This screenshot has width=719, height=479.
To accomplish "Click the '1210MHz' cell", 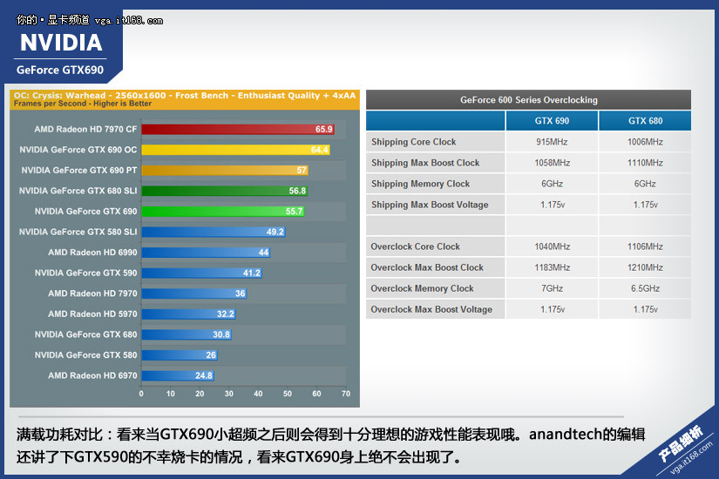I will pos(645,267).
